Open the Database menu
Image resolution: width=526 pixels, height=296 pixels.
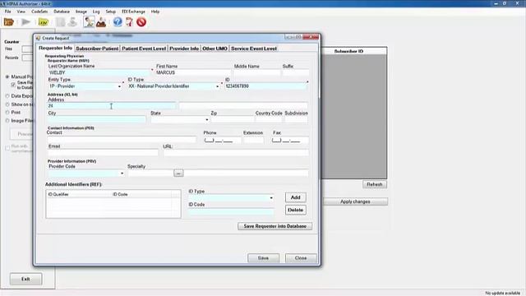[x=62, y=12]
